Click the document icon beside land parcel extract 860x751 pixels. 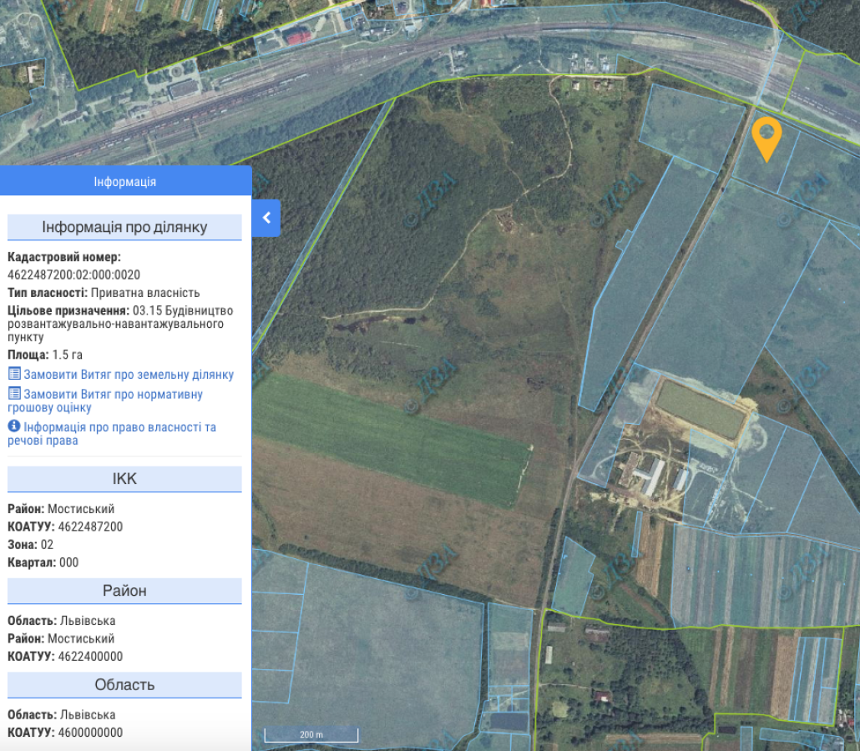point(14,375)
